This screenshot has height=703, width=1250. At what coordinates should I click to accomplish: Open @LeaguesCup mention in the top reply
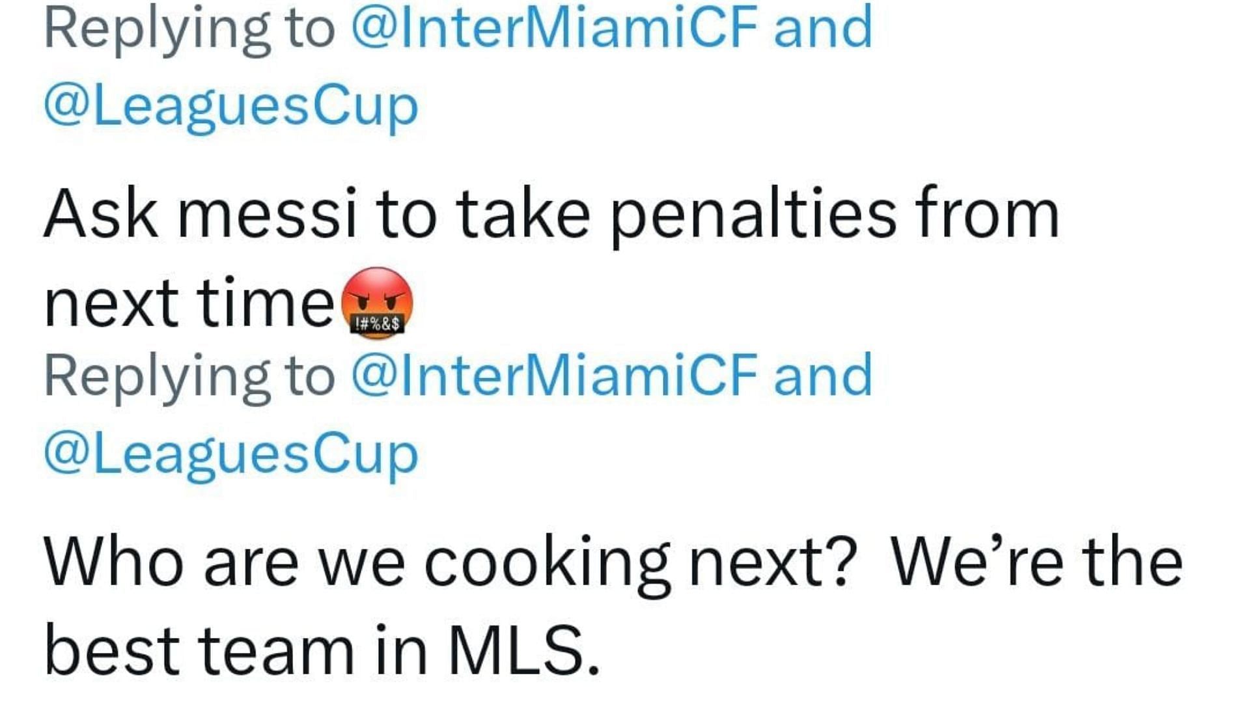(x=230, y=106)
